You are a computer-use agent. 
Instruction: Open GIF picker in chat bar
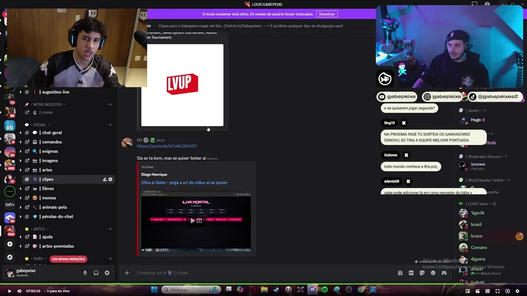(411, 273)
